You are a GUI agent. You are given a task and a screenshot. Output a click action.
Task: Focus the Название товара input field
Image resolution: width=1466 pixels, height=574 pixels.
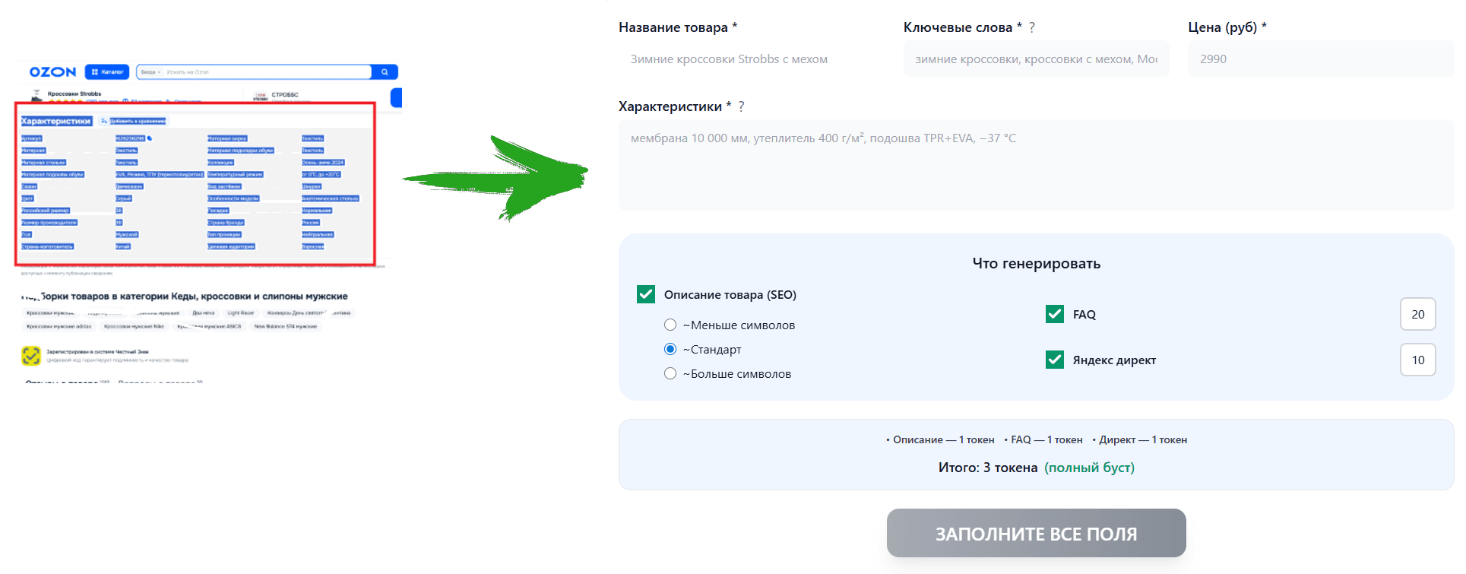coord(752,59)
